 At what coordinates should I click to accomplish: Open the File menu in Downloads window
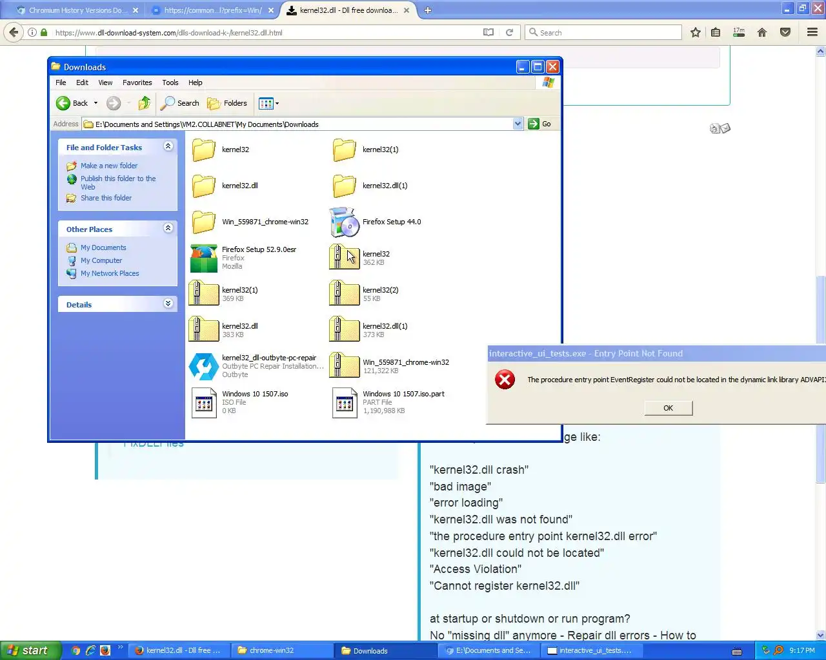(61, 82)
